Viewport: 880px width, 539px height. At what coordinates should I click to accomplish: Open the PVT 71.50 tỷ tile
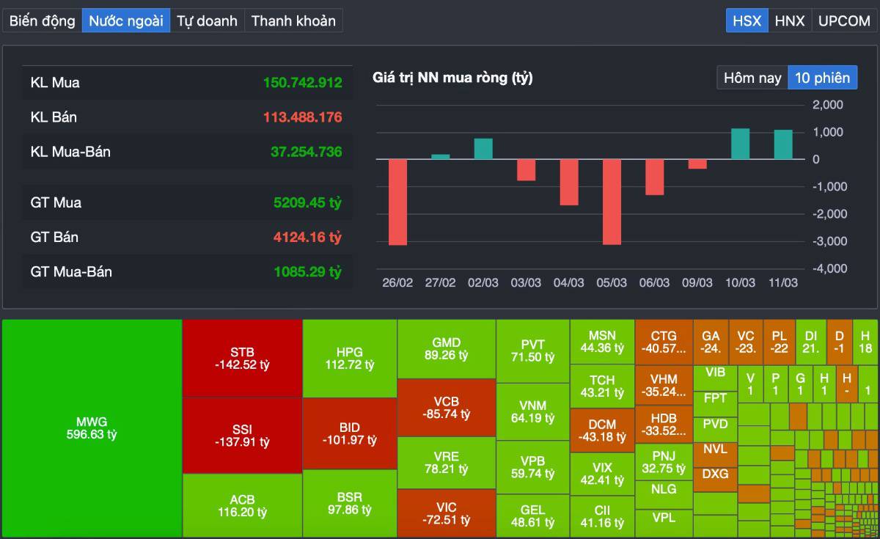[533, 351]
